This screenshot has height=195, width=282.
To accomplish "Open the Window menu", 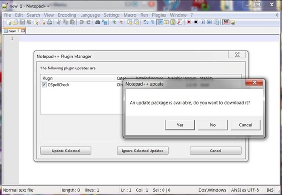I will (178, 15).
